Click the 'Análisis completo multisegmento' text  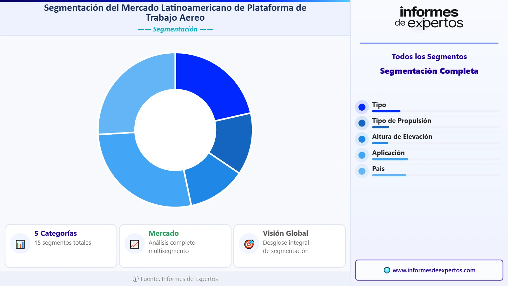point(172,247)
